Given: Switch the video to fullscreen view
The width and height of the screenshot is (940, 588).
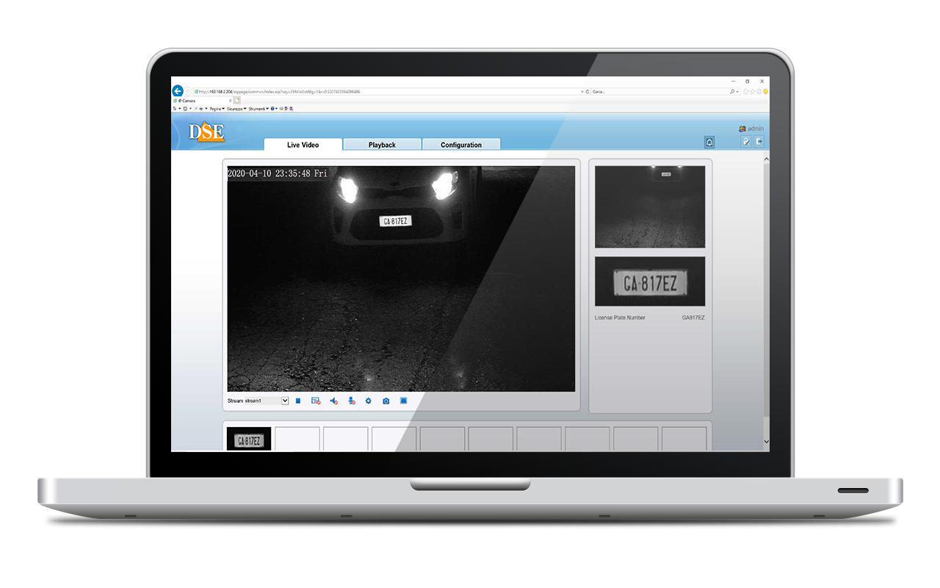Looking at the screenshot, I should [403, 401].
